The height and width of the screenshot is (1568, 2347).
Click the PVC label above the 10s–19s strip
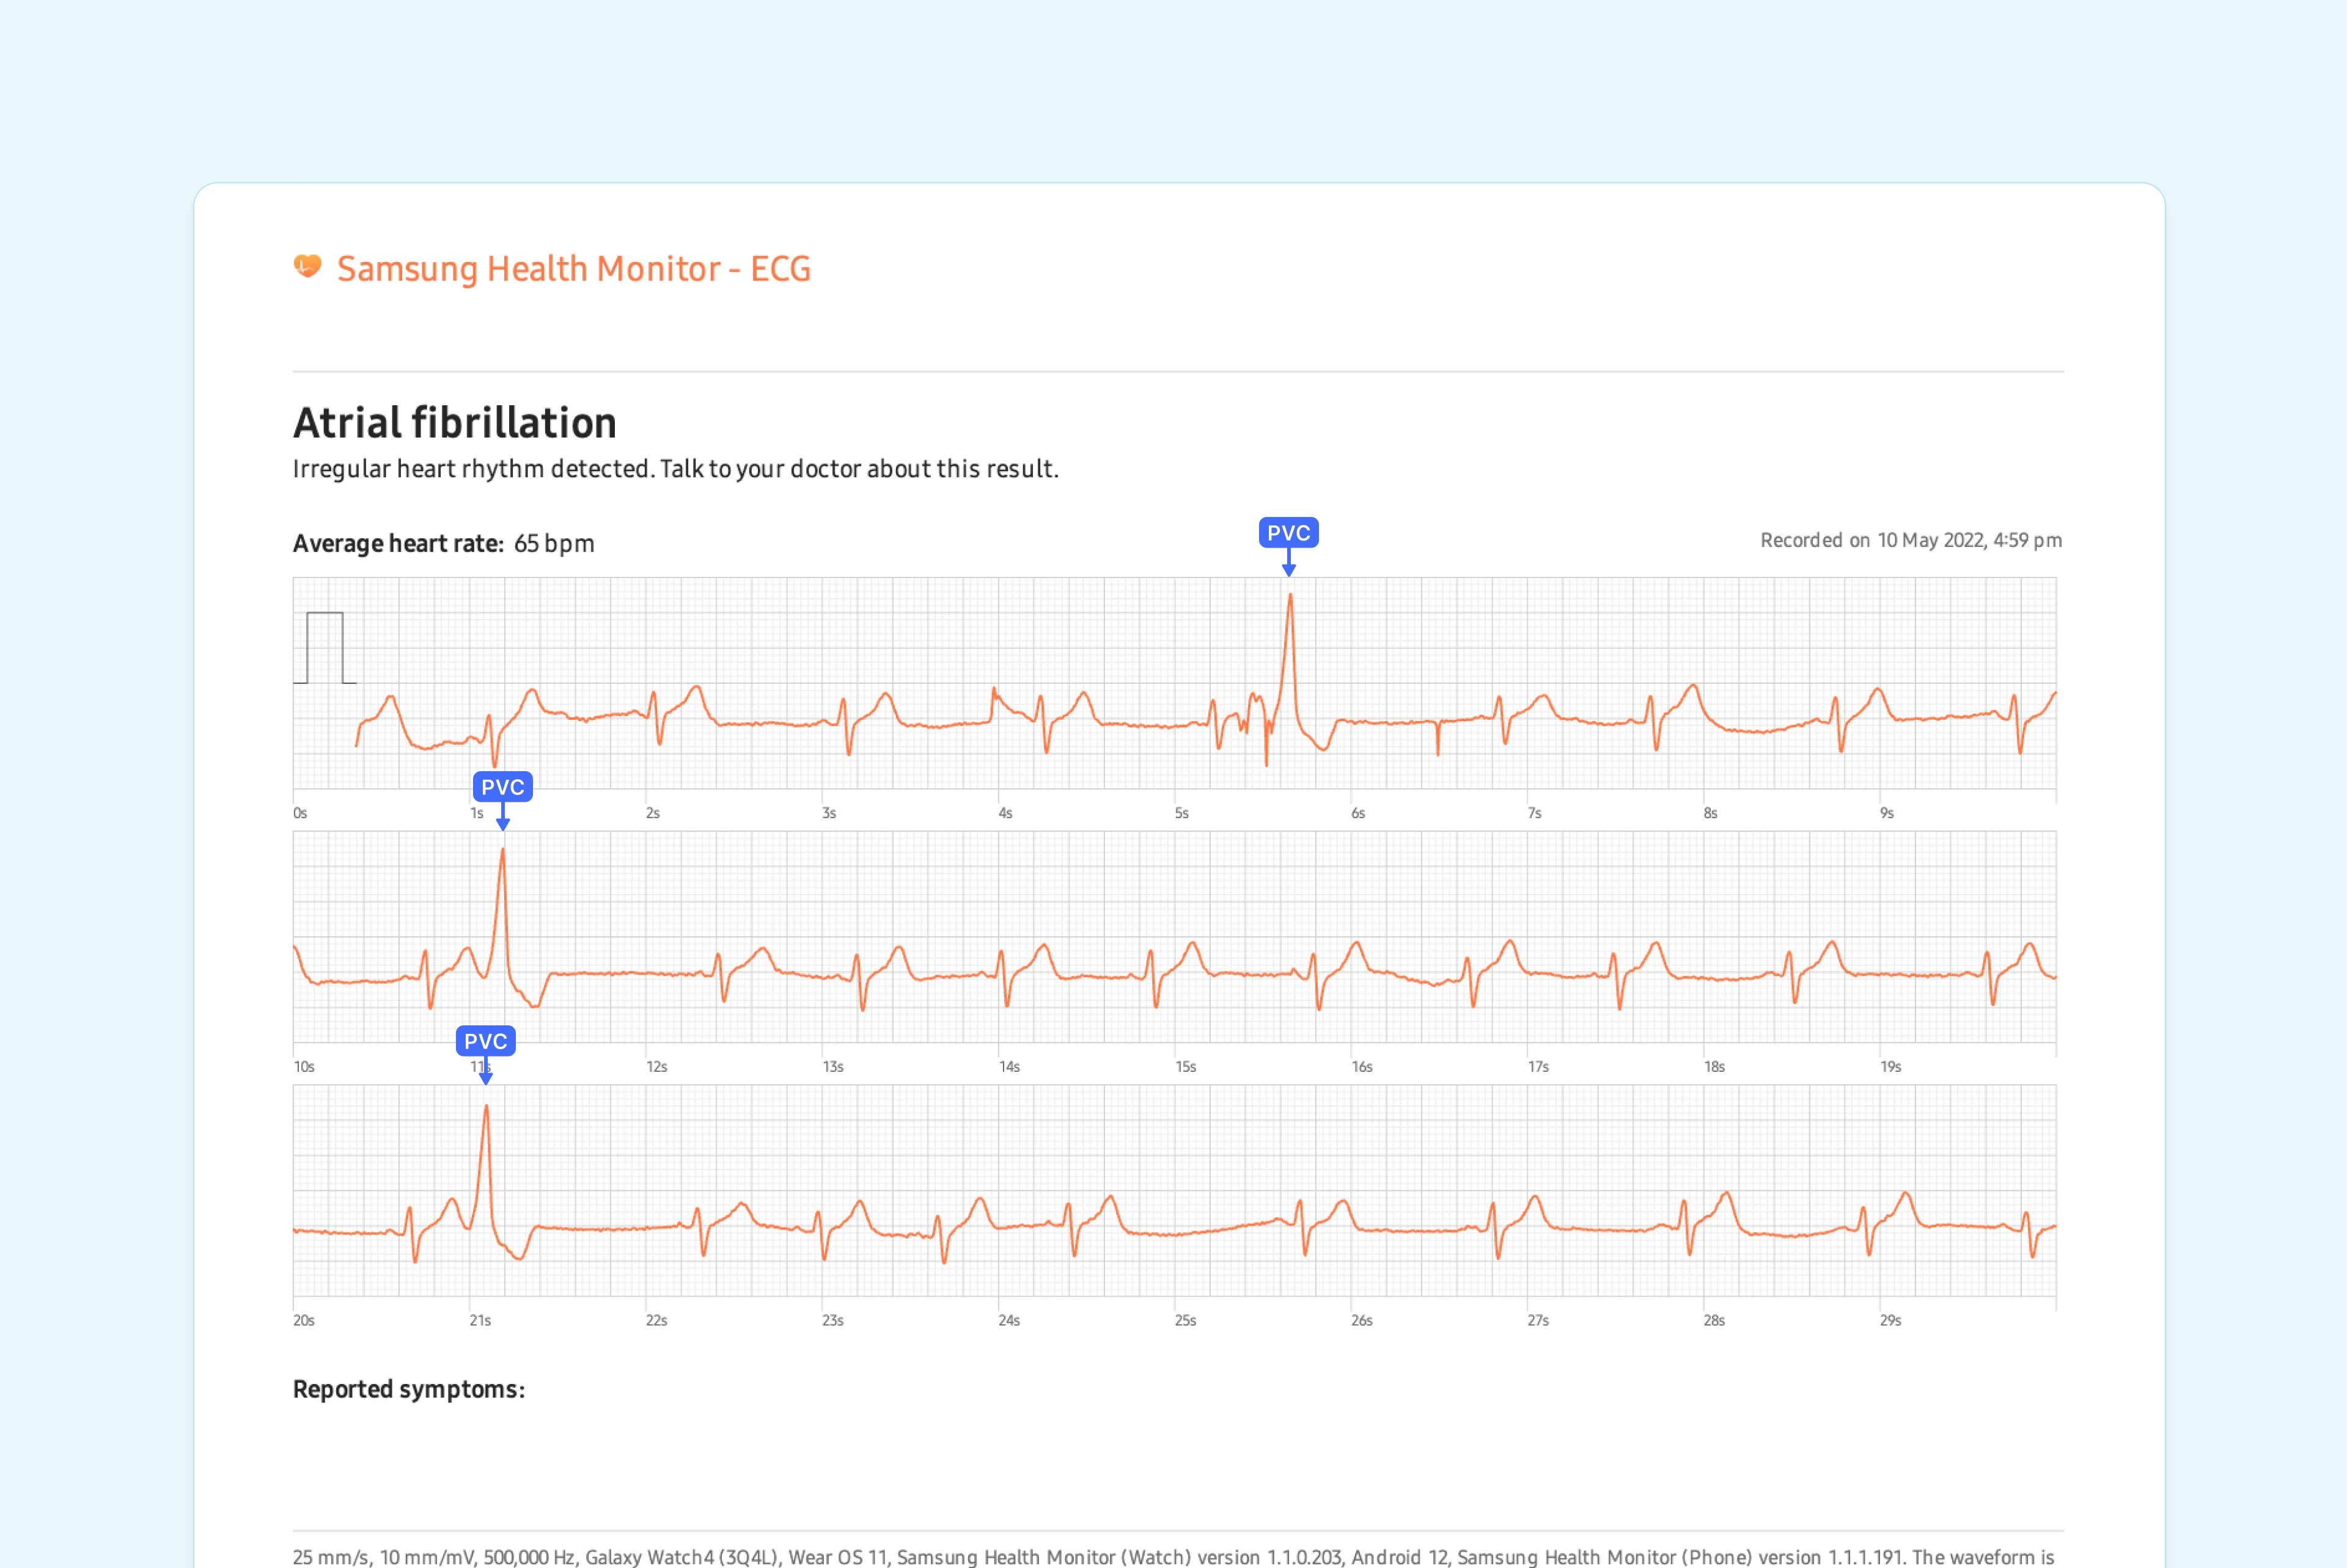click(x=502, y=787)
